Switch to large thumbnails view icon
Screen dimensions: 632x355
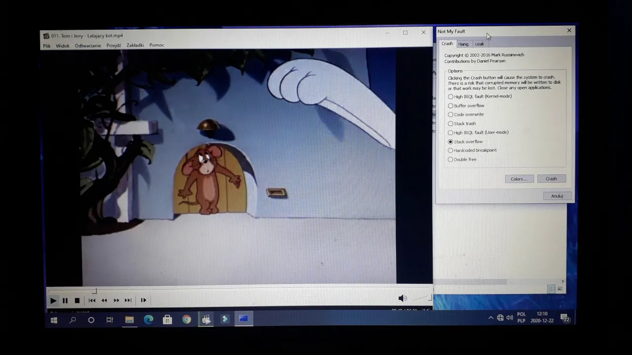click(x=560, y=289)
